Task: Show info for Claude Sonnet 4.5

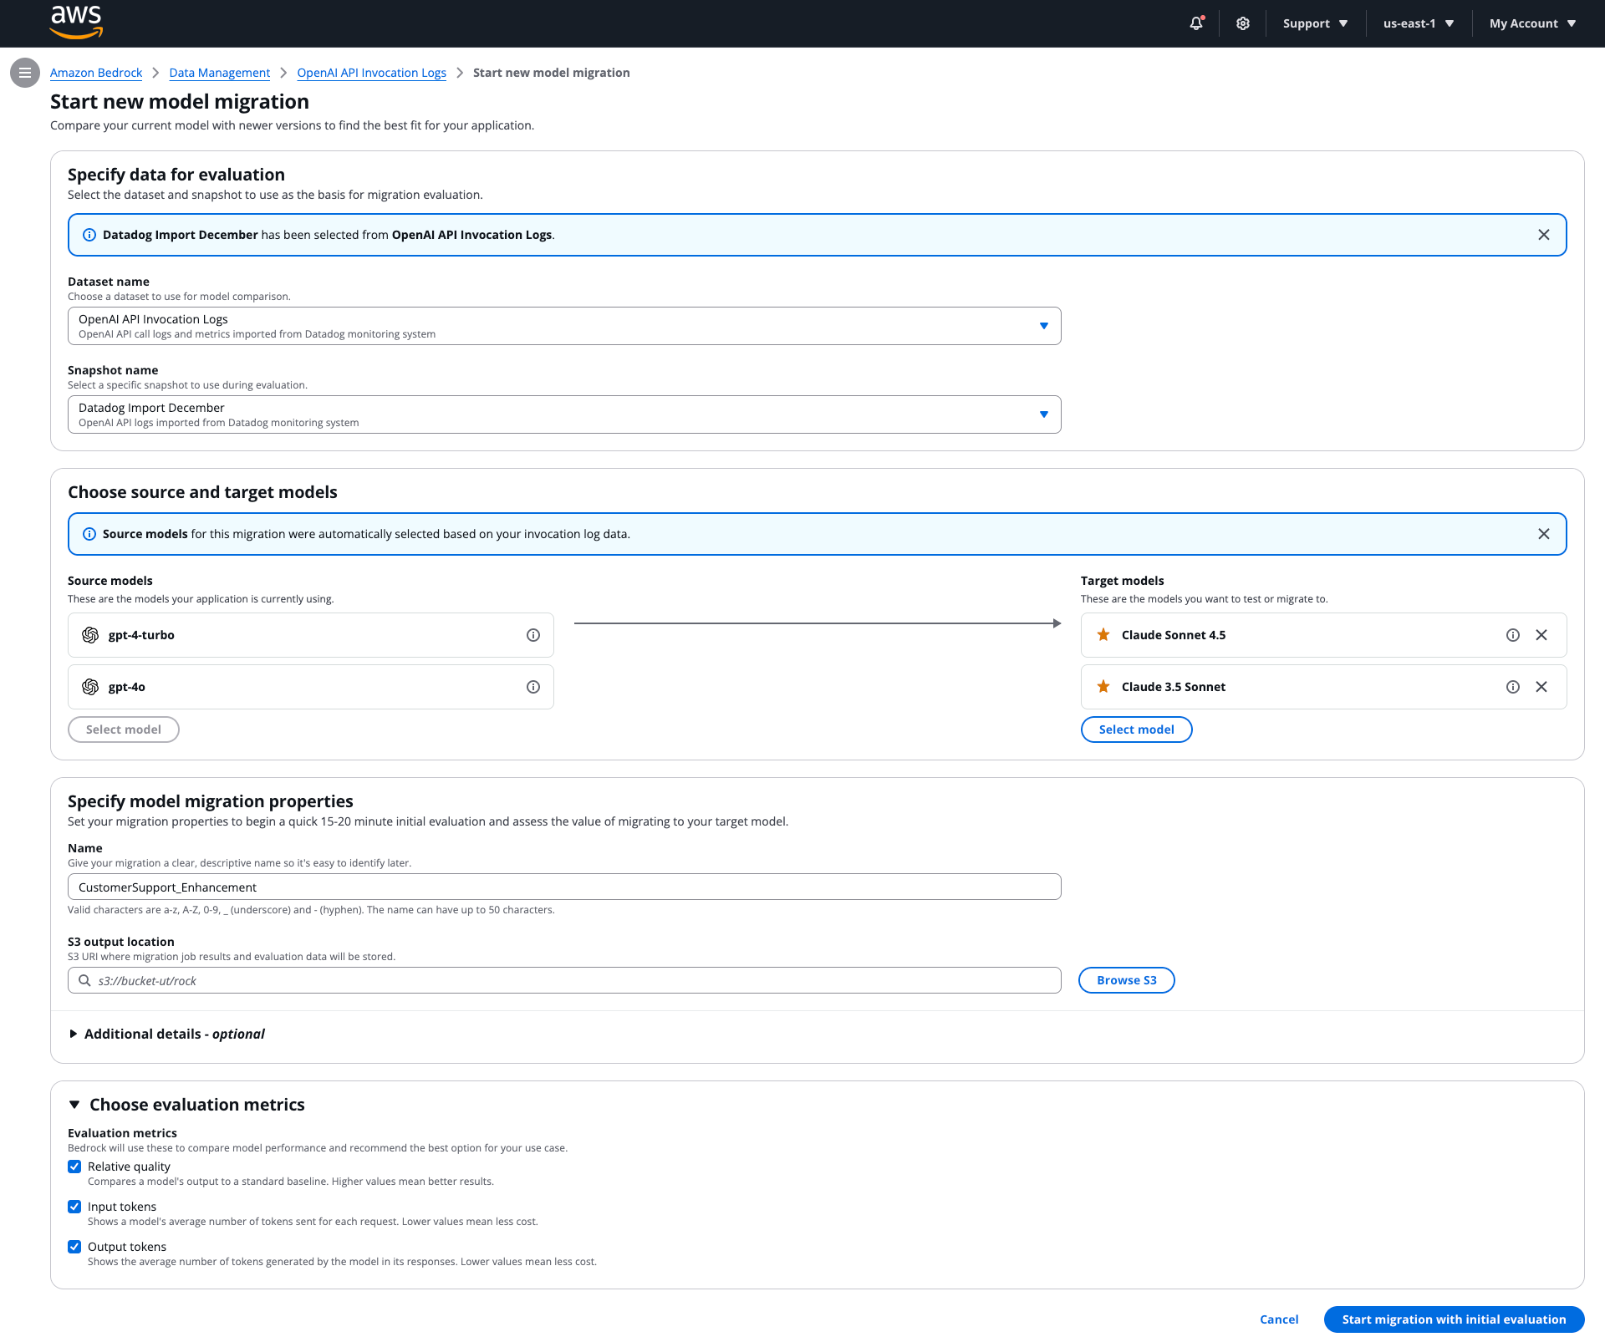Action: 1513,635
